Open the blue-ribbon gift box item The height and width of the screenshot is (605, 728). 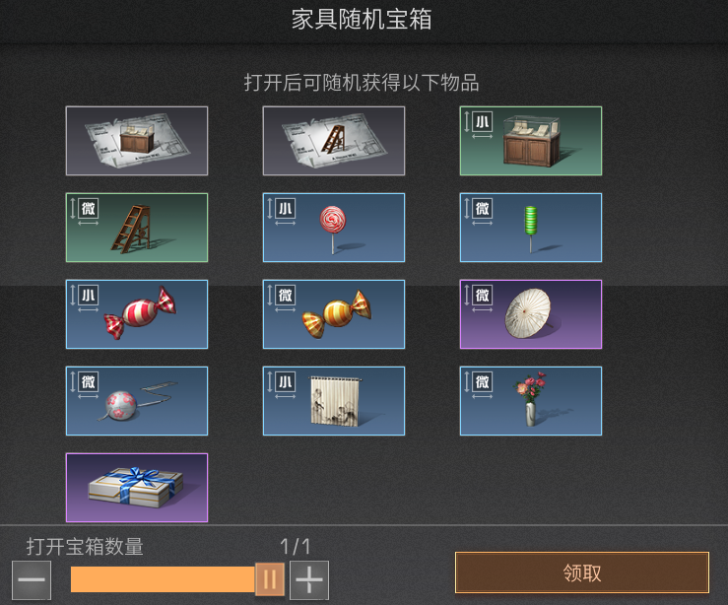tap(137, 488)
